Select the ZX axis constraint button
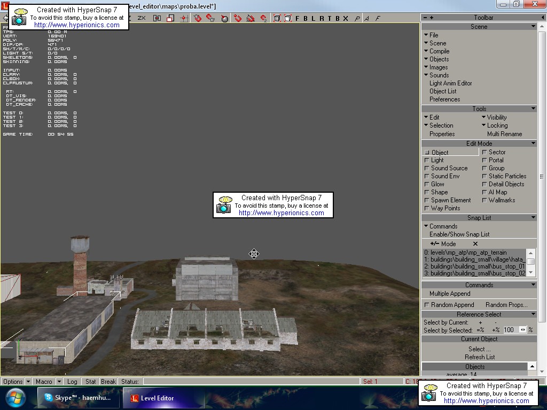This screenshot has height=410, width=547. 141,18
